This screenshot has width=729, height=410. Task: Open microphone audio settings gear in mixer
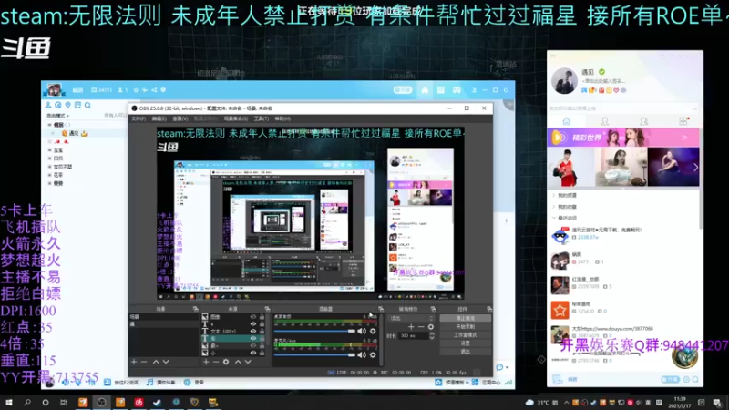pyautogui.click(x=373, y=354)
